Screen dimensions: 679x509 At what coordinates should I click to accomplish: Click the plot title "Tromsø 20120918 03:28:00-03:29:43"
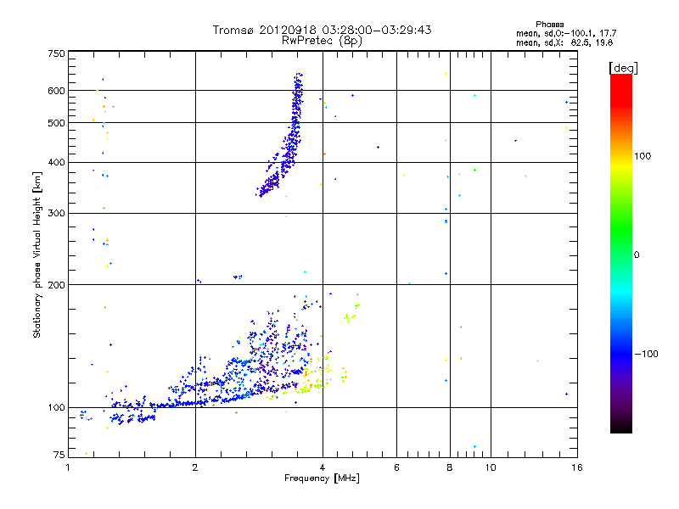322,30
